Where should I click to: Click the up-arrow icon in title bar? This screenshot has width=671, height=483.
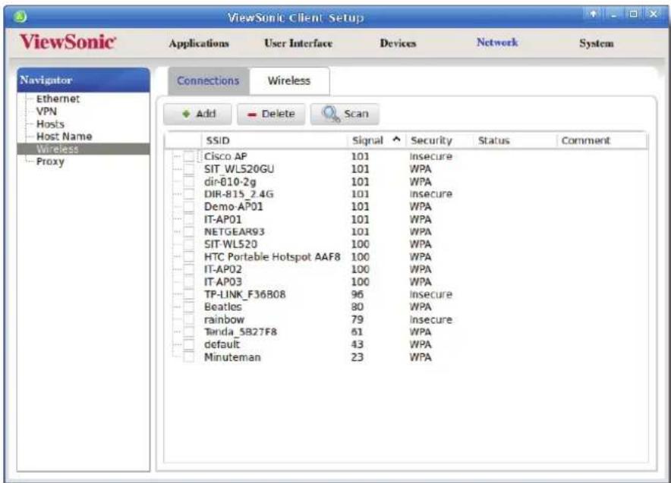(593, 14)
